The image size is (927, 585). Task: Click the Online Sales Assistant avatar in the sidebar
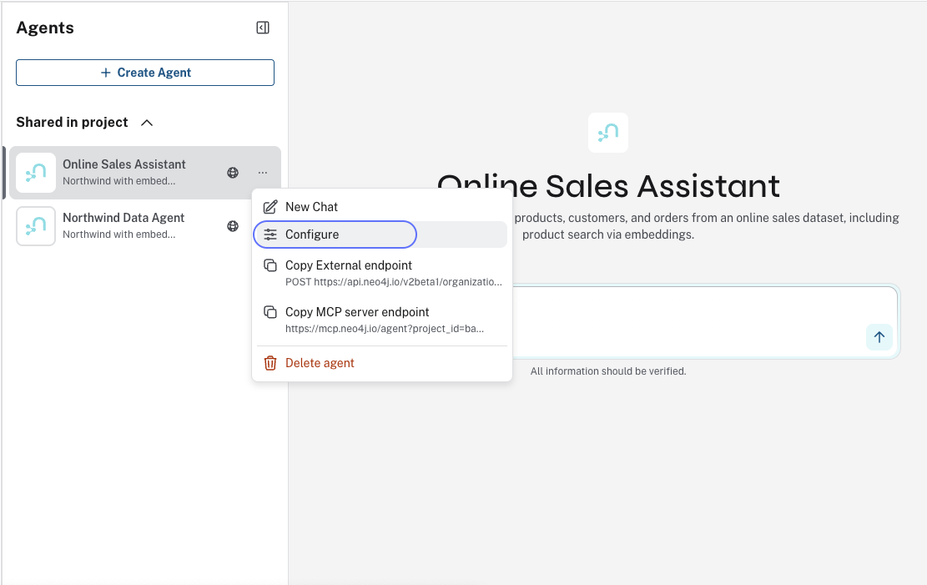tap(35, 172)
